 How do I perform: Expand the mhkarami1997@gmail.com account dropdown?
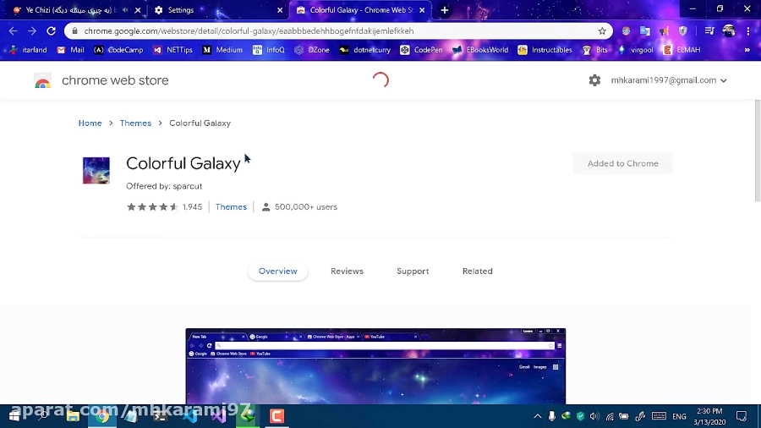669,80
